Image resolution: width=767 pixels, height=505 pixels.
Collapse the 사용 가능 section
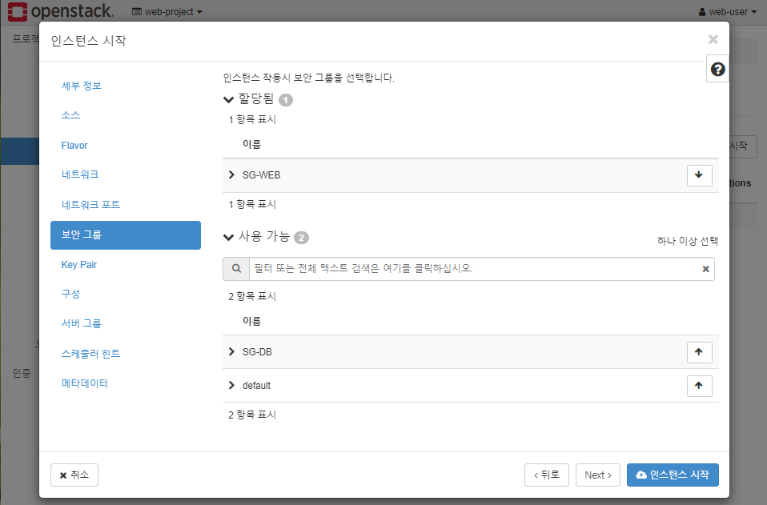point(228,237)
